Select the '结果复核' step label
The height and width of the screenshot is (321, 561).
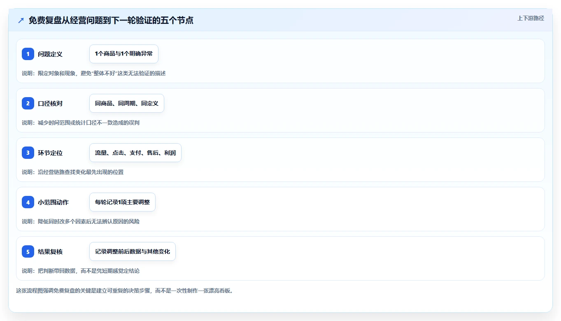coord(50,251)
